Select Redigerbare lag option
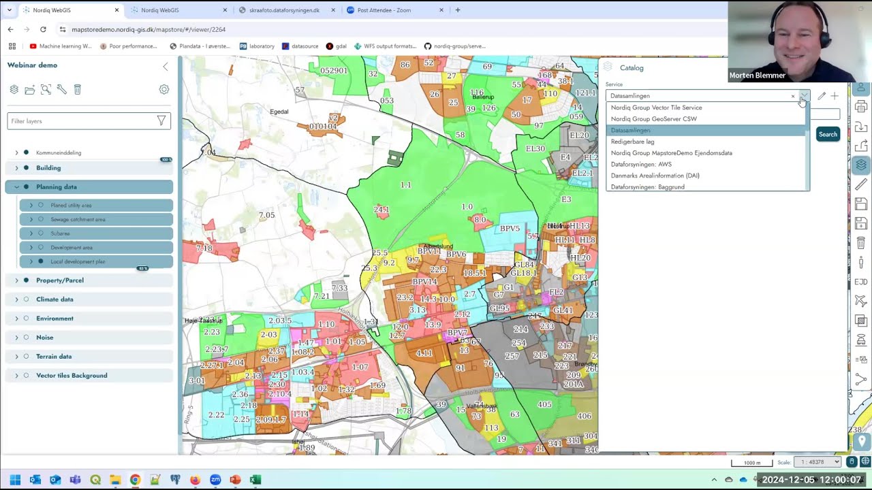 point(706,142)
